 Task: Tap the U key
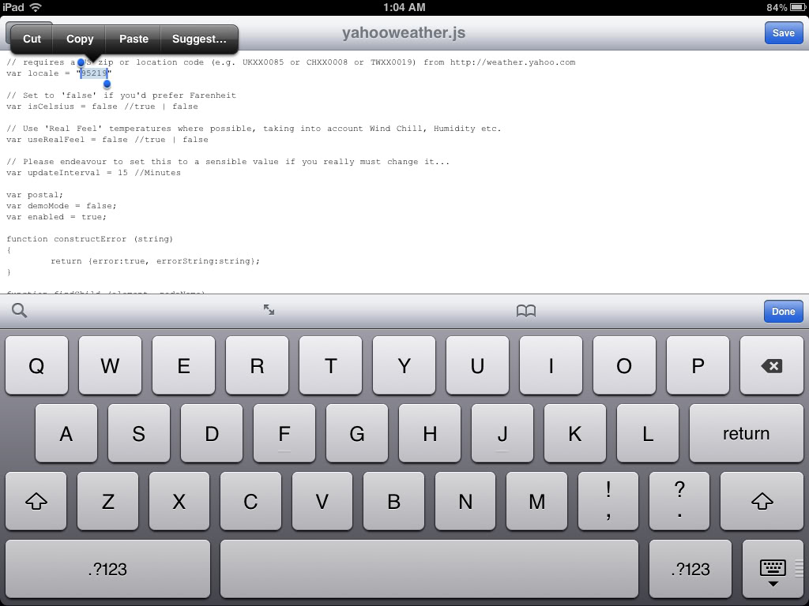click(x=477, y=365)
